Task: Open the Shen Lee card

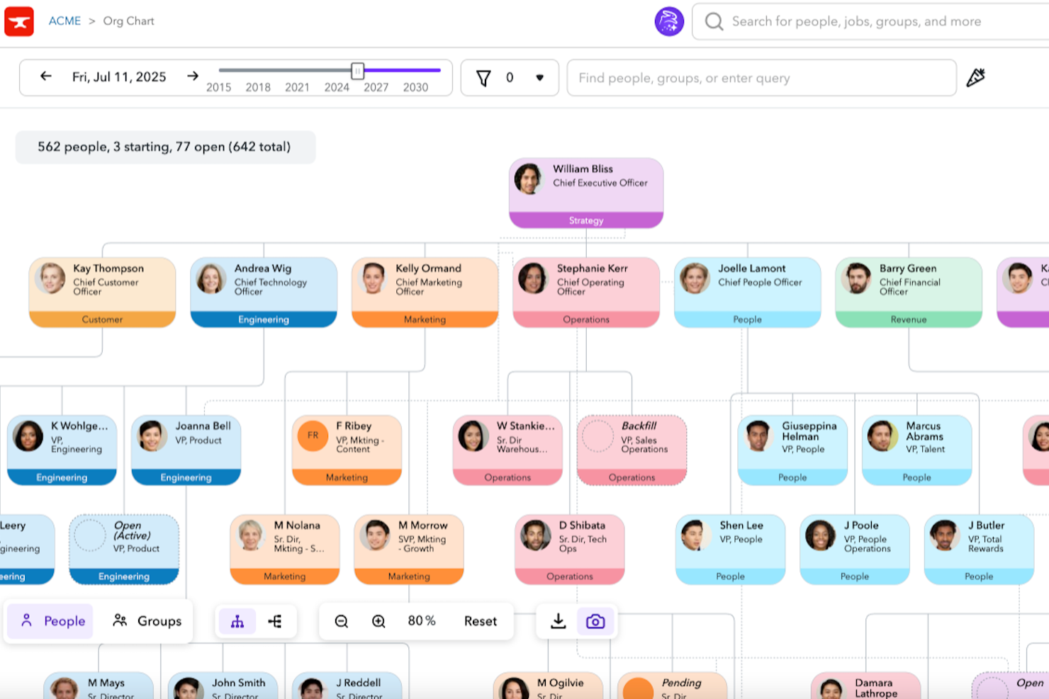Action: coord(730,549)
